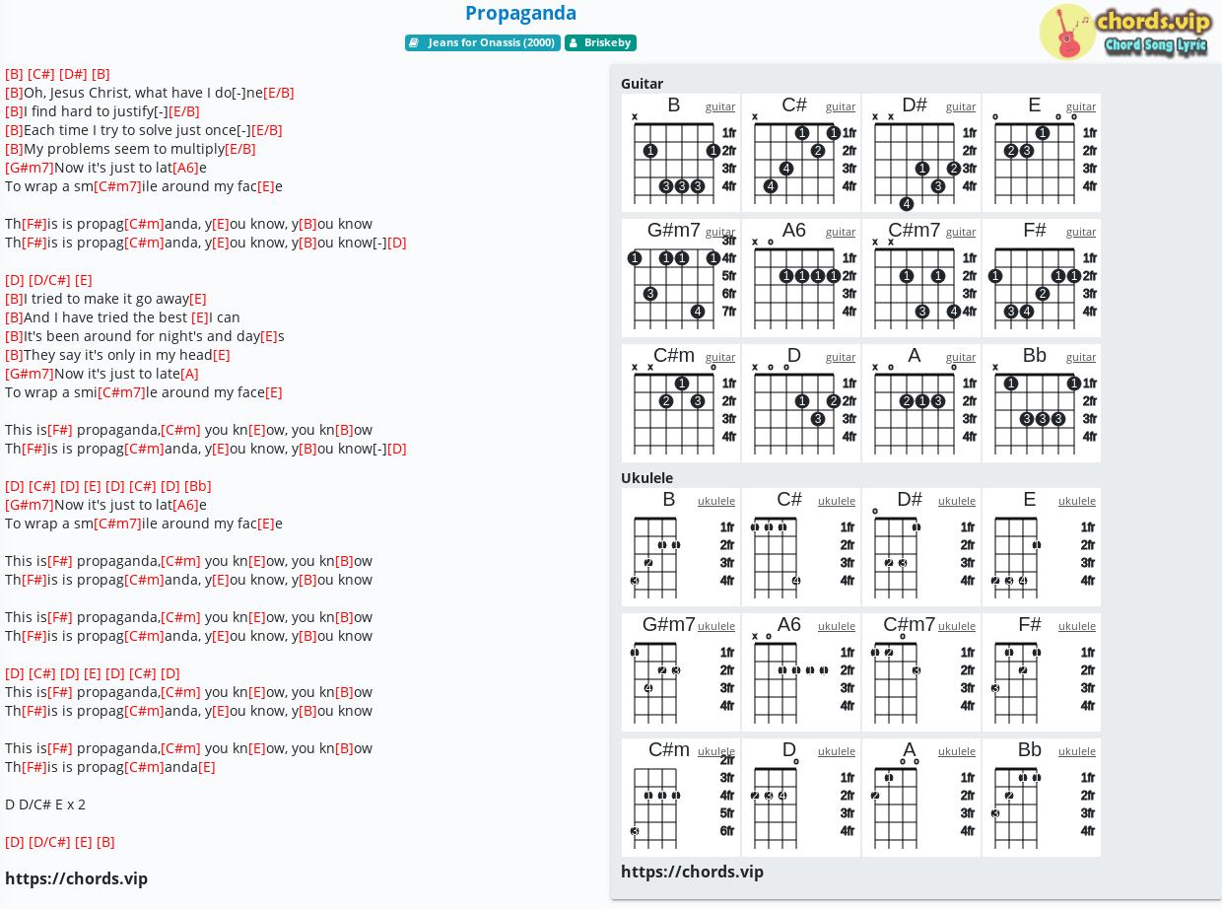Image resolution: width=1222 pixels, height=909 pixels.
Task: Select the A ukulele chord fretboard diagram
Action: point(921,798)
